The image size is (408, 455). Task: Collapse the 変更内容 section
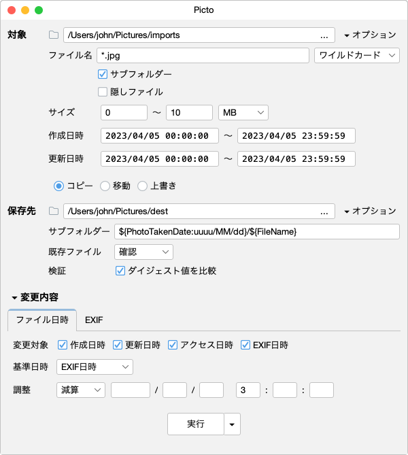[35, 297]
